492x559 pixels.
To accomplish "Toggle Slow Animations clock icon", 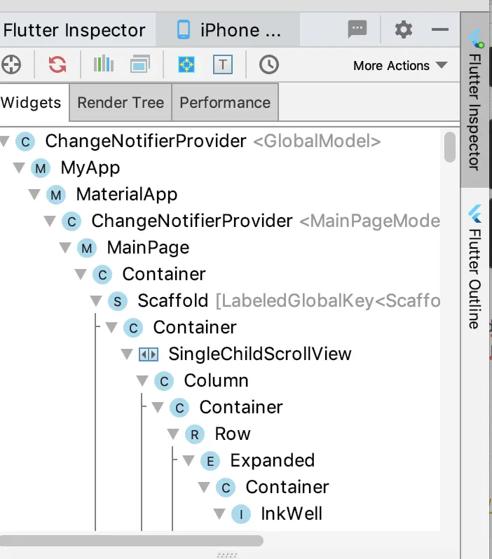I will pos(268,64).
